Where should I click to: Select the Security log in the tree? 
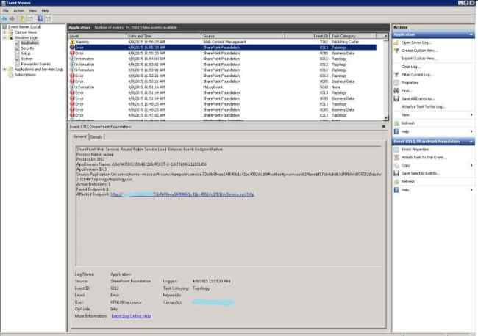[x=27, y=48]
